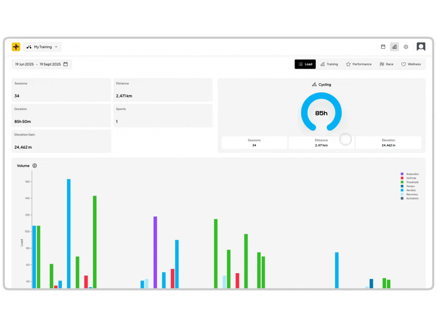Click the yellow app logo icon

tap(16, 47)
